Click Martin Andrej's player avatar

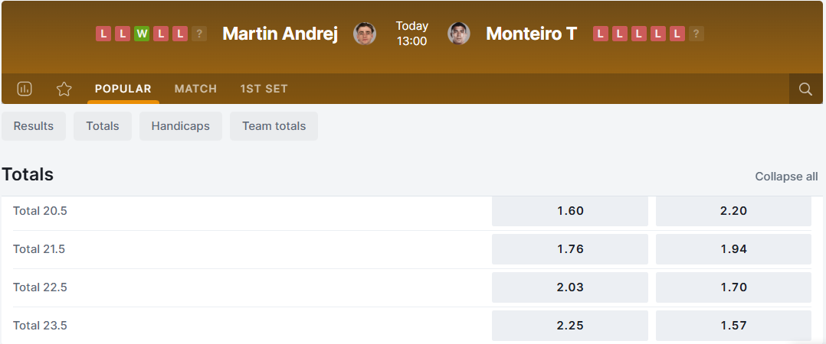click(365, 34)
